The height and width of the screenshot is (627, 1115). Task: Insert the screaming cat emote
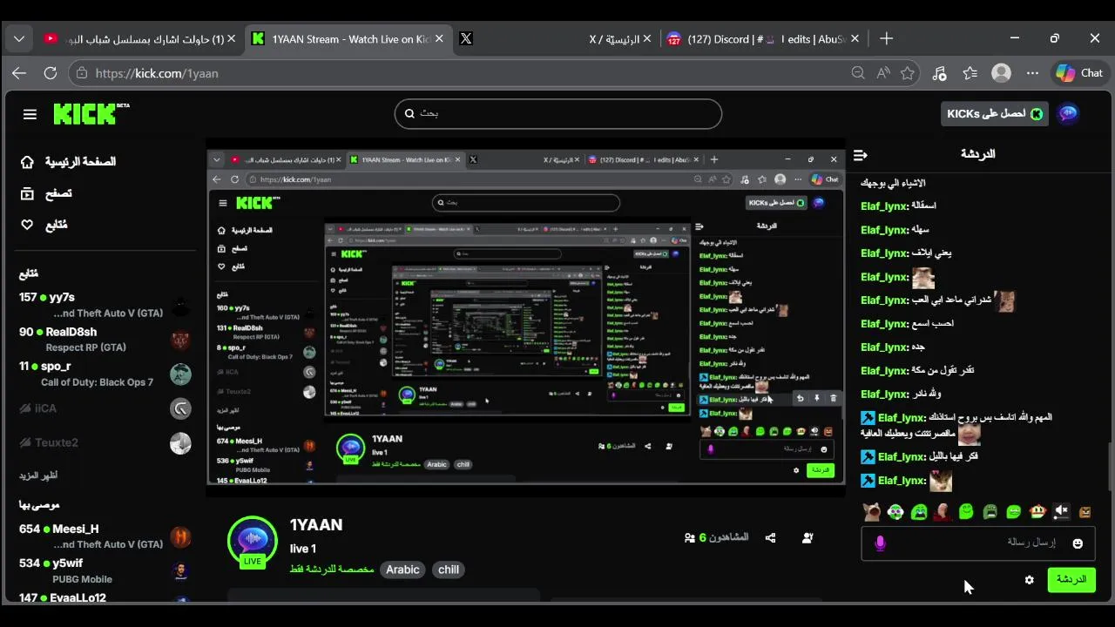point(871,512)
